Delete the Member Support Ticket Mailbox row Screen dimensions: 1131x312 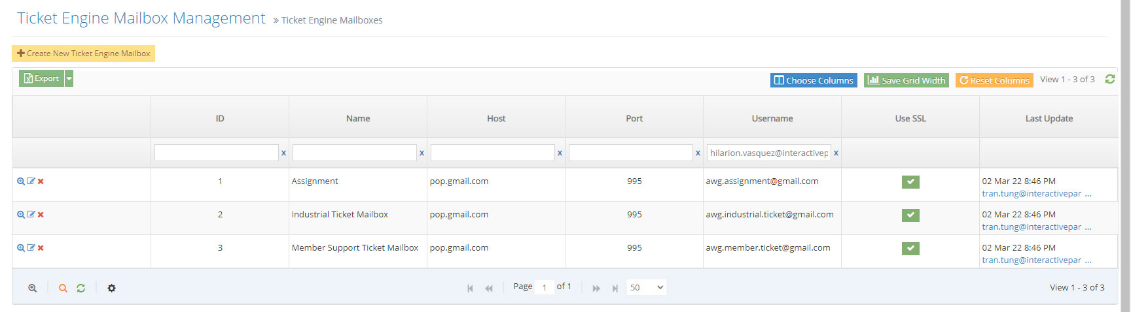click(41, 248)
